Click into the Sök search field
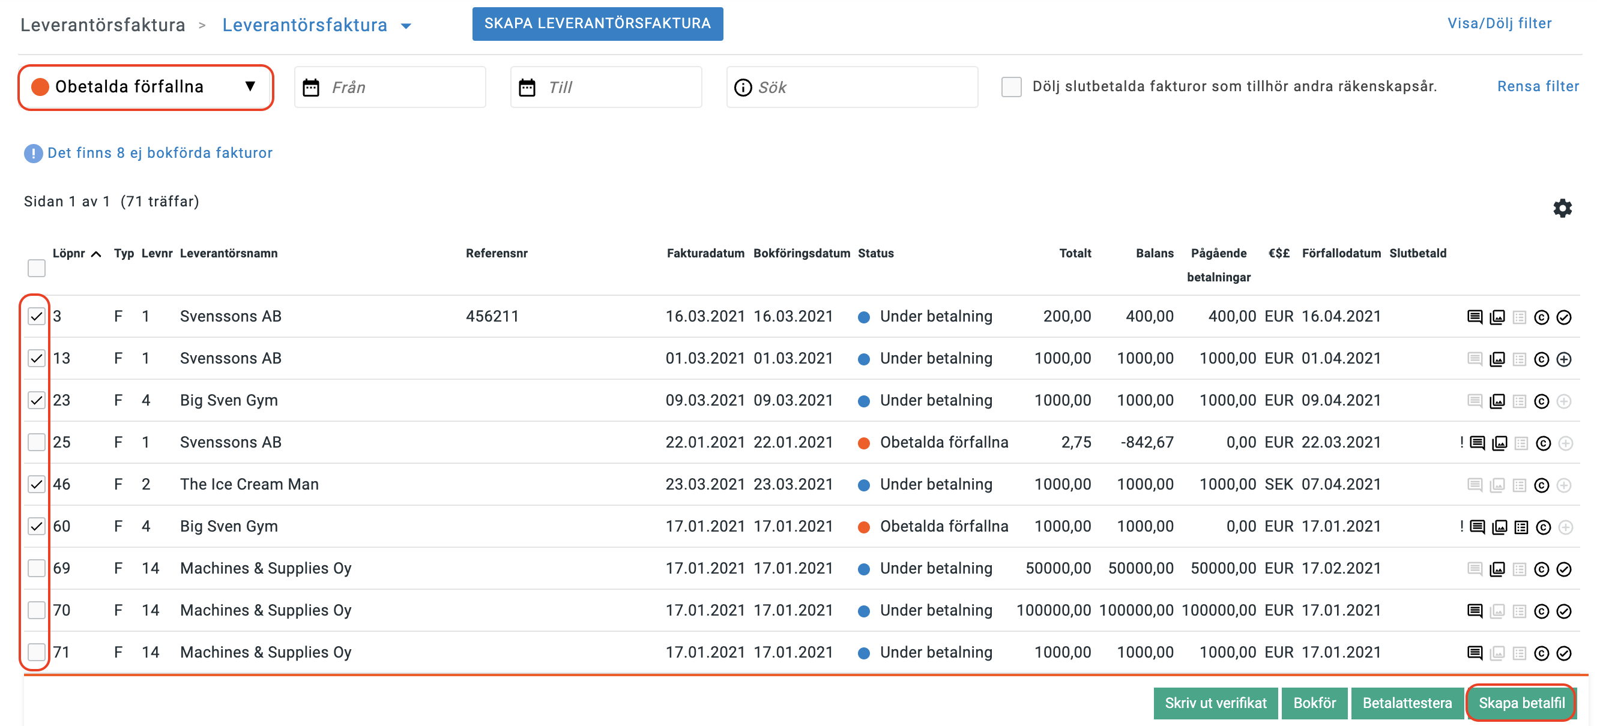 pos(853,88)
